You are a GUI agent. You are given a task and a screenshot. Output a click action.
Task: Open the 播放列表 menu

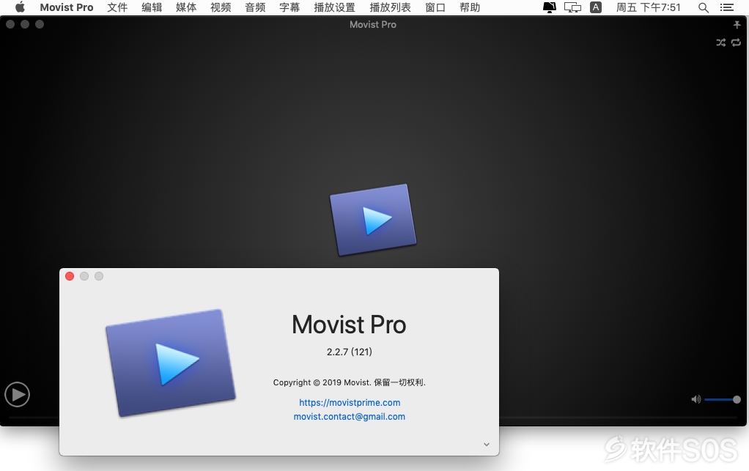click(391, 7)
